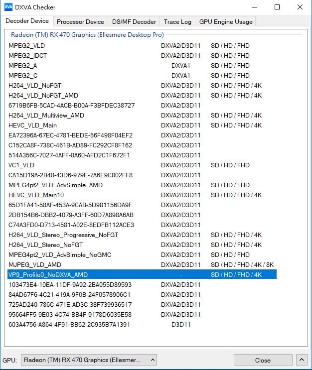Select the MPEG2_IDCT row

[142, 55]
